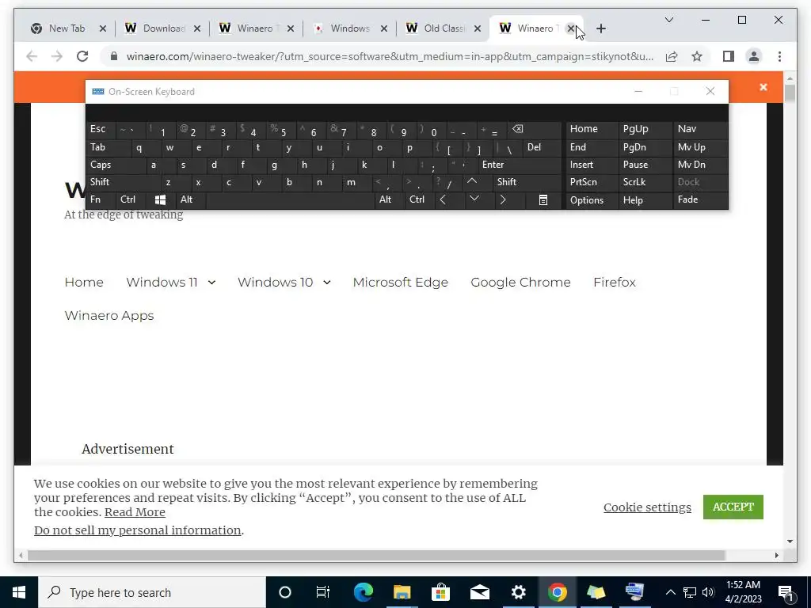Screen dimensions: 811x608
Task: Open Home in site navigation
Action: 84,283
